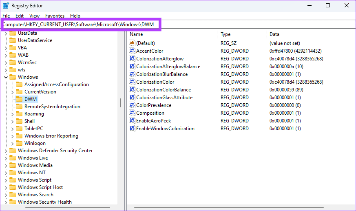Image resolution: width=356 pixels, height=211 pixels.
Task: Open the View menu
Action: pyautogui.click(x=34, y=16)
